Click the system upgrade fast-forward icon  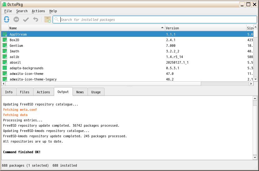[x=16, y=19]
